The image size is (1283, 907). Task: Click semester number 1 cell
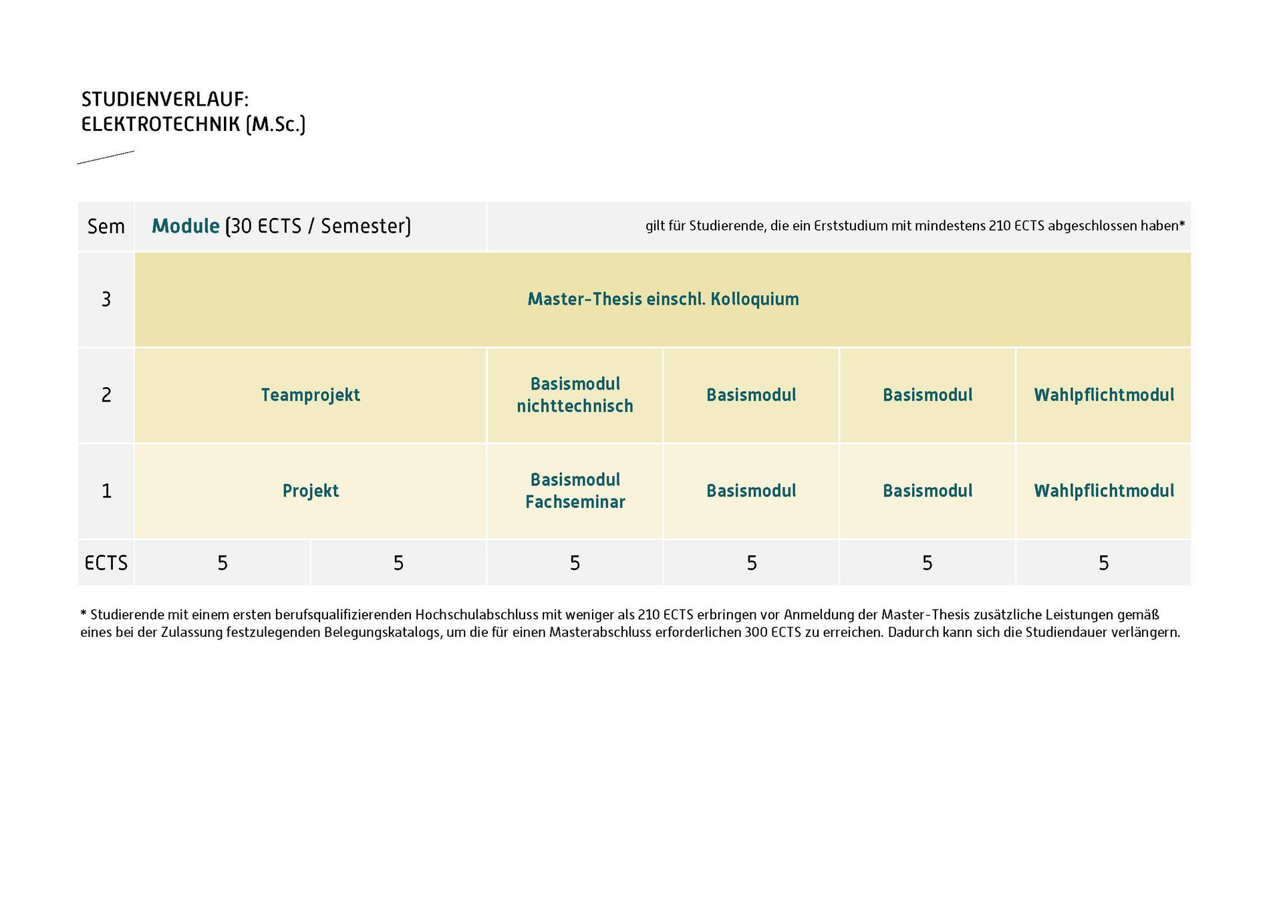(106, 491)
